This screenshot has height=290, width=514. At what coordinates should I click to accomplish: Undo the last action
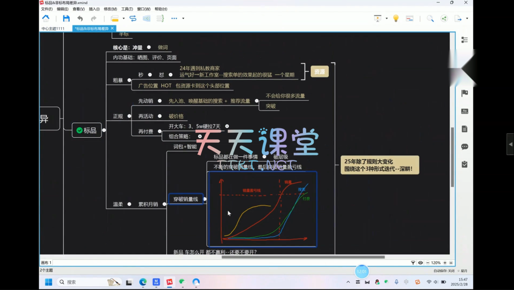pos(80,19)
